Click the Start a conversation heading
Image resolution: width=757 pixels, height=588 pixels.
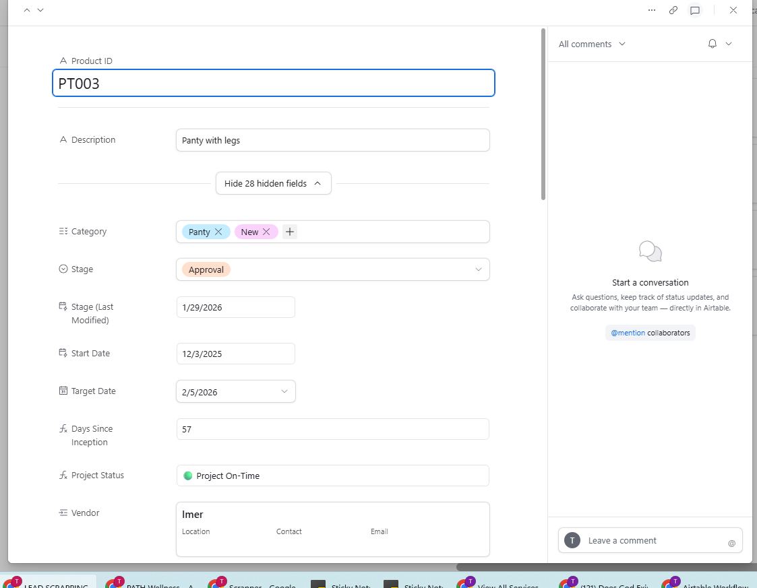point(650,283)
